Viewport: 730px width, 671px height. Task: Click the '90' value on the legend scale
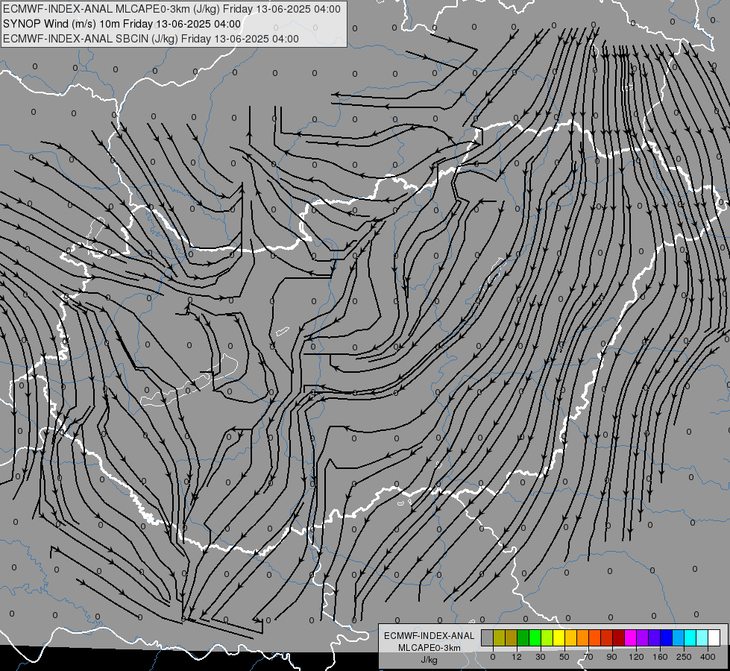[611, 657]
